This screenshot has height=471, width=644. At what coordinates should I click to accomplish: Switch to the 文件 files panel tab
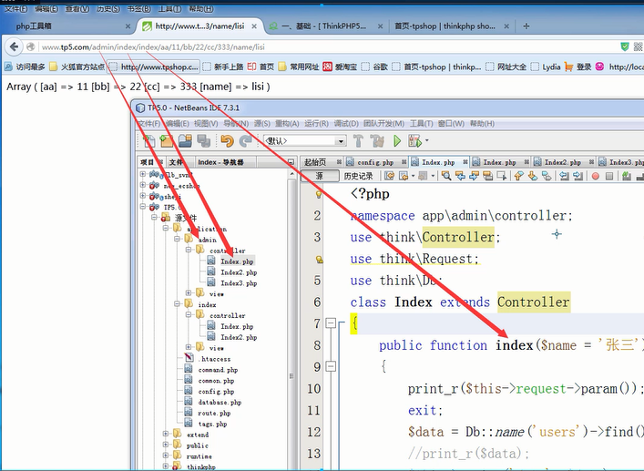[176, 162]
